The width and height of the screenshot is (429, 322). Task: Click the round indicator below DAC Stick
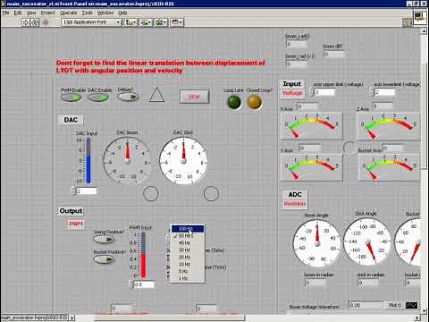coord(211,193)
